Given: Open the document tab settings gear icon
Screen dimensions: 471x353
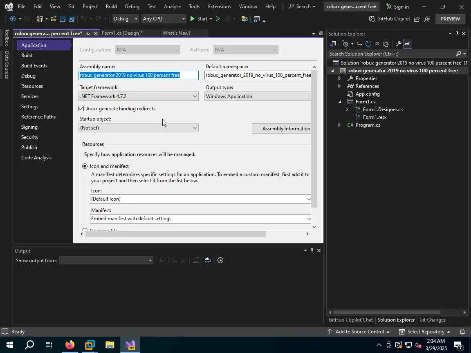Looking at the screenshot, I should point(321,34).
